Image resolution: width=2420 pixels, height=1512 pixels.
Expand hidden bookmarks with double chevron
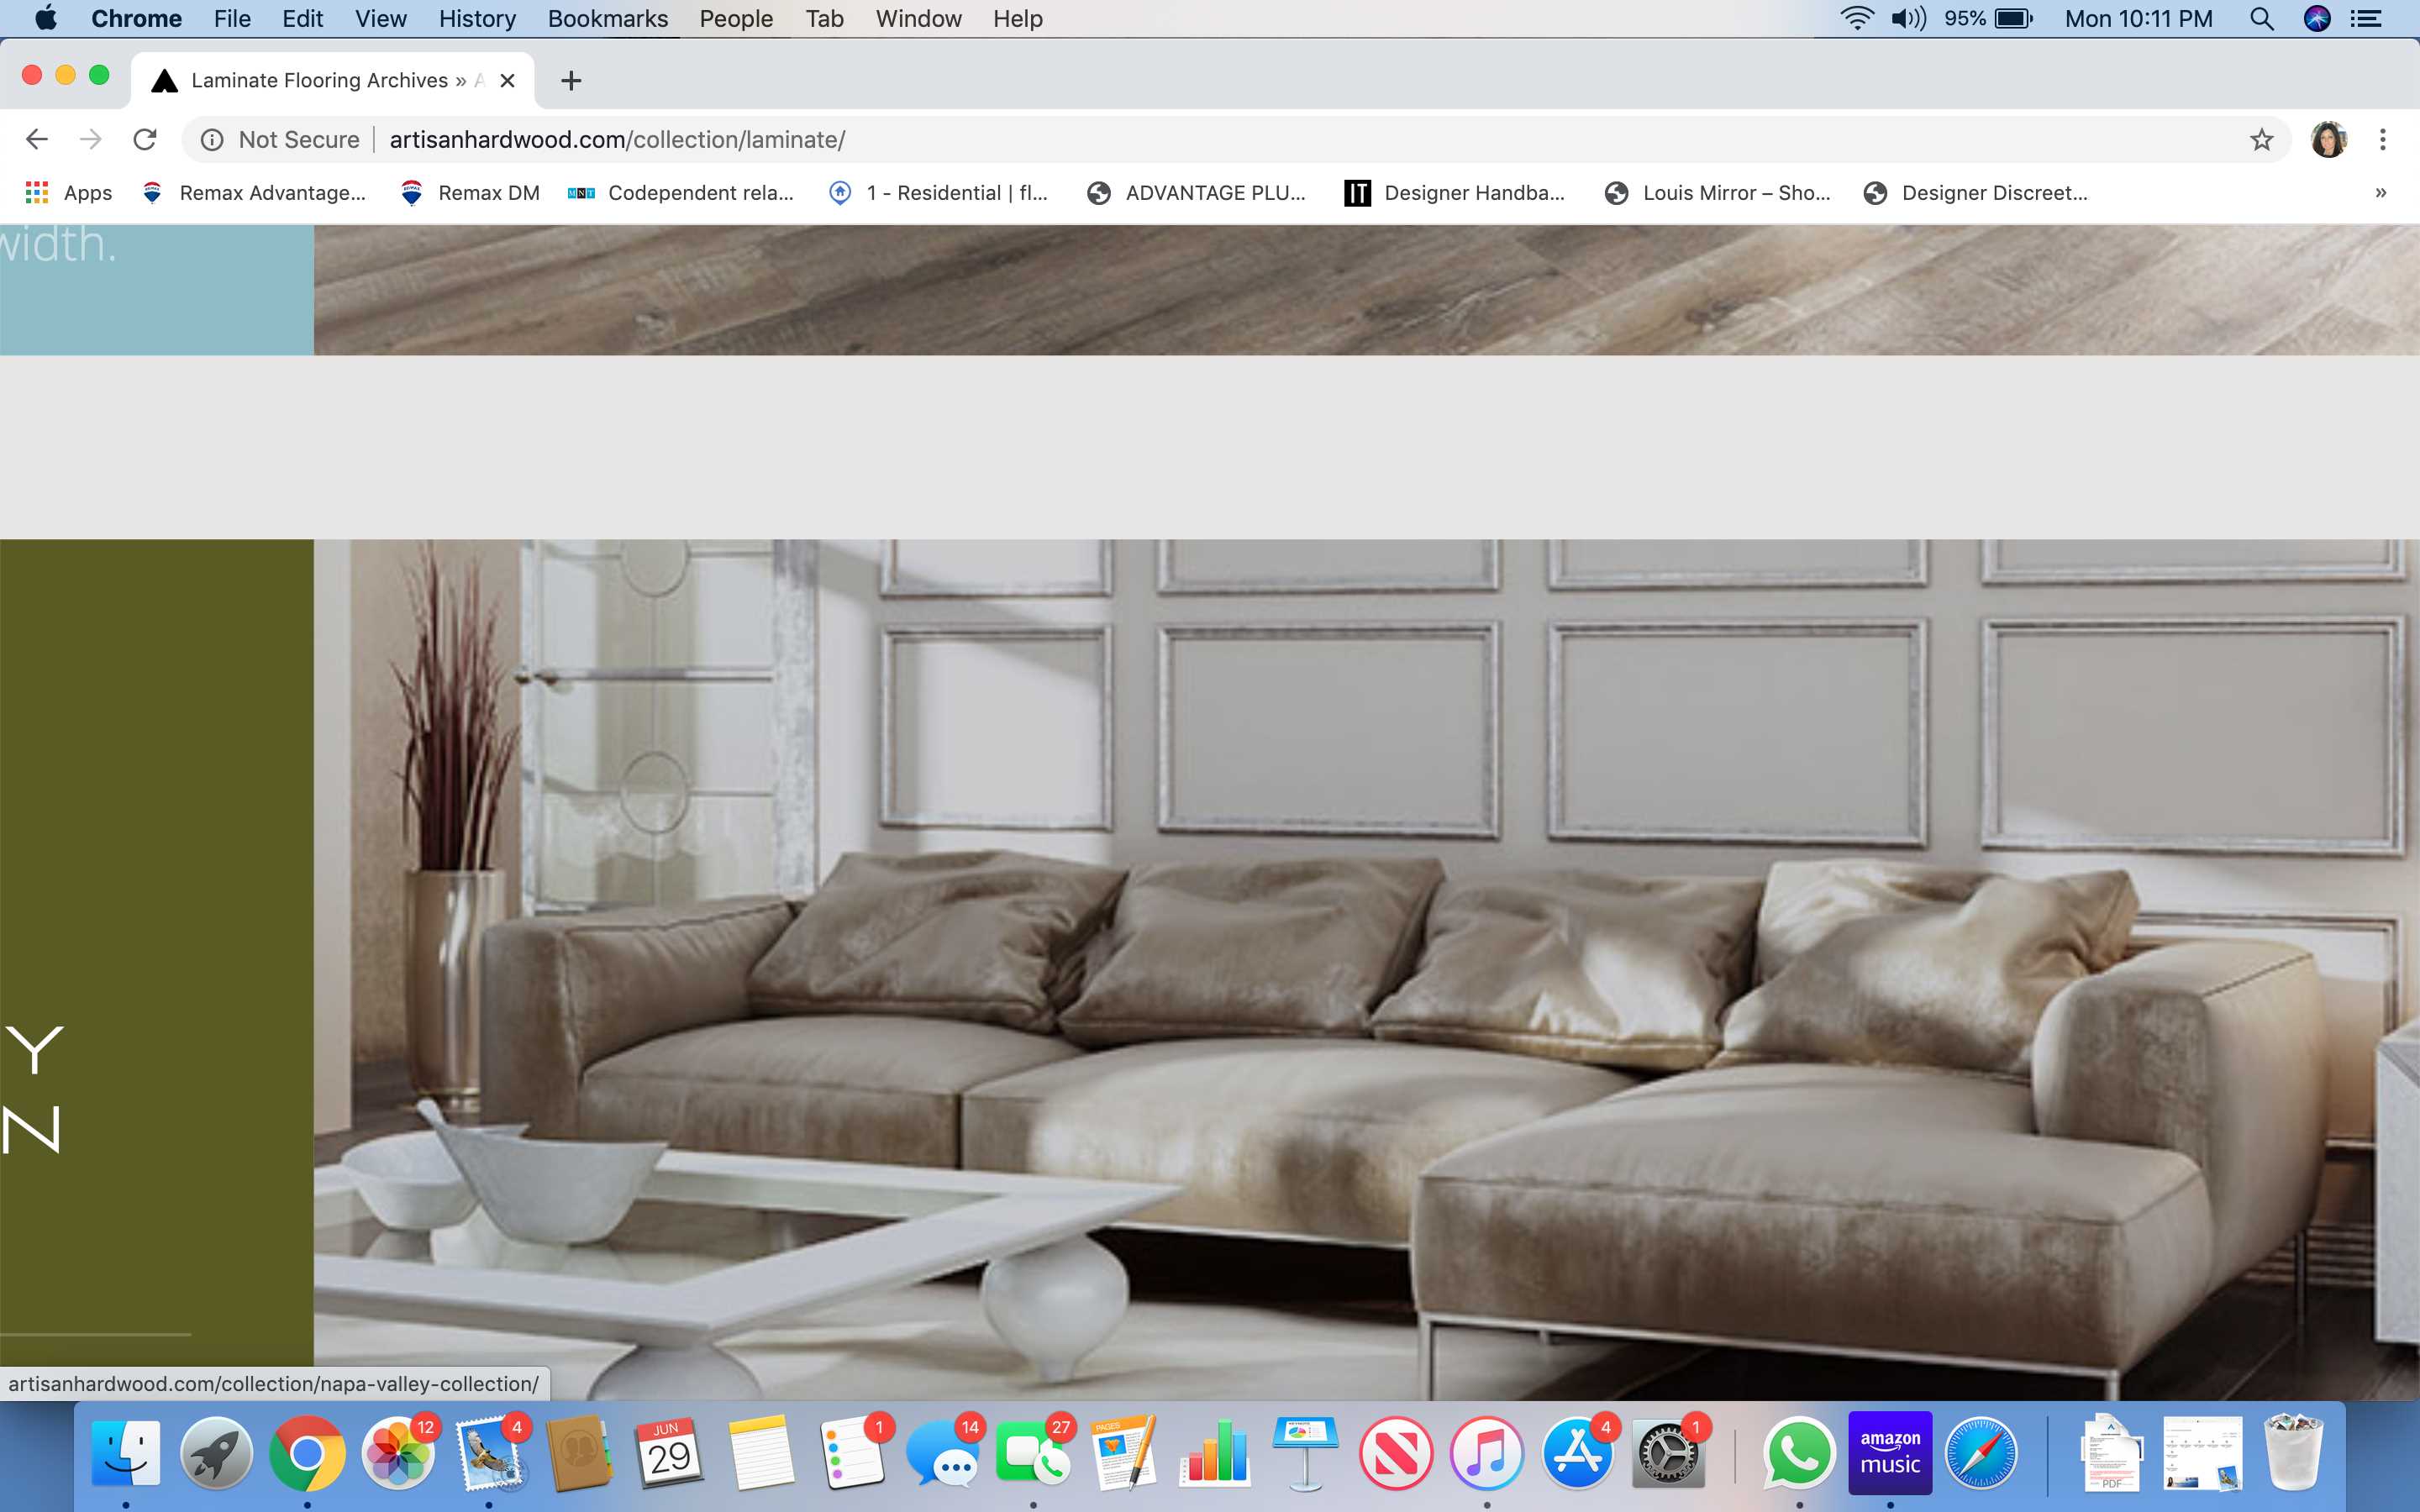2380,193
